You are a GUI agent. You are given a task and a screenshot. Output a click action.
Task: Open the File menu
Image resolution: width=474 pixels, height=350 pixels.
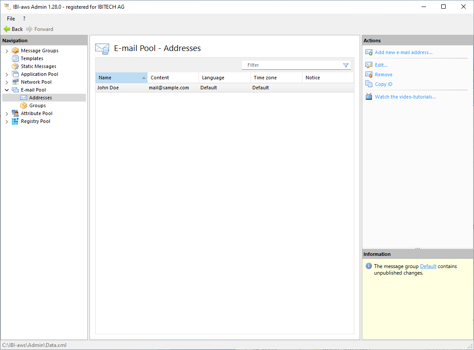pyautogui.click(x=11, y=19)
